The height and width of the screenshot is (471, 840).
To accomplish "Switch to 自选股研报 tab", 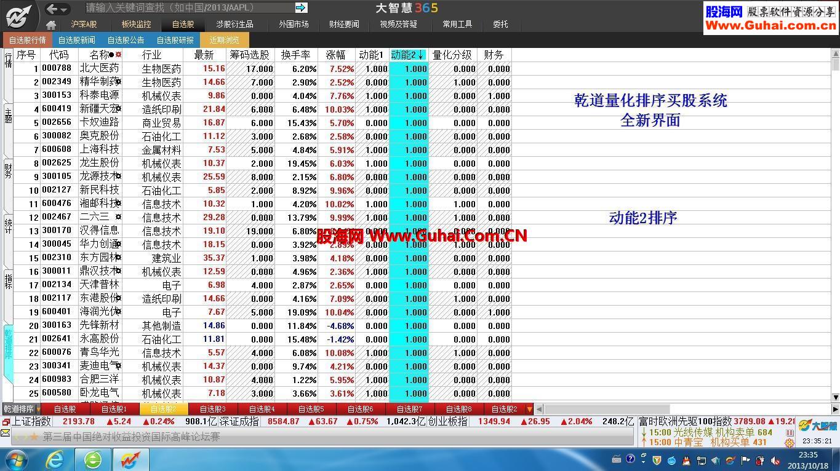I will pos(175,40).
